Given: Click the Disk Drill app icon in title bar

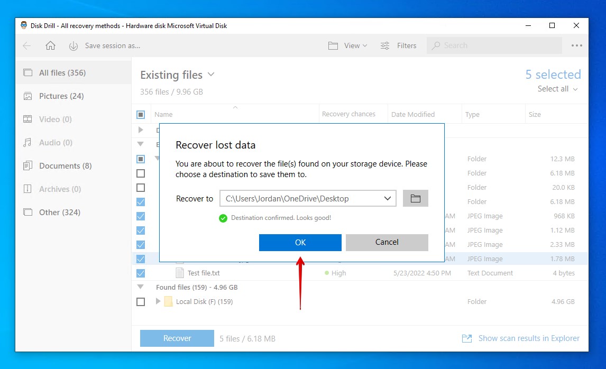Looking at the screenshot, I should coord(24,25).
